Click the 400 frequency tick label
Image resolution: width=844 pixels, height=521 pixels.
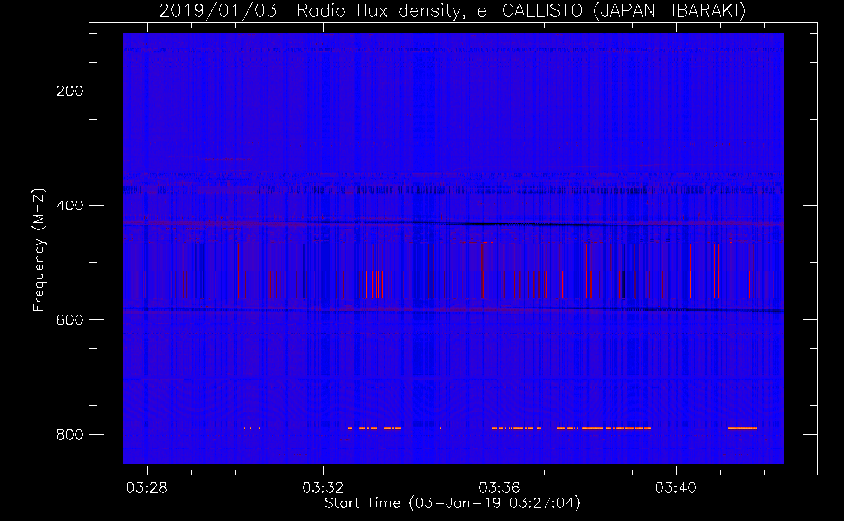click(70, 206)
